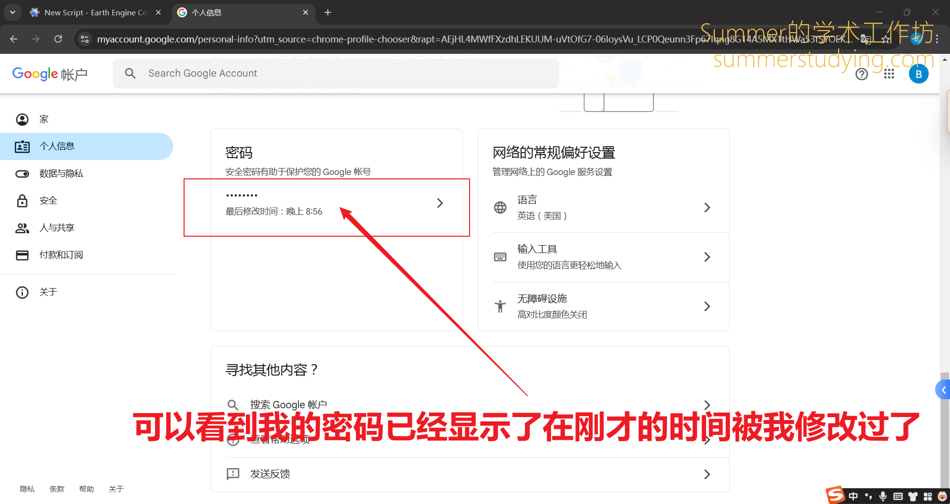The height and width of the screenshot is (504, 950).
Task: Click the 最后修改时间：晚上 8:56 text
Action: pos(274,211)
